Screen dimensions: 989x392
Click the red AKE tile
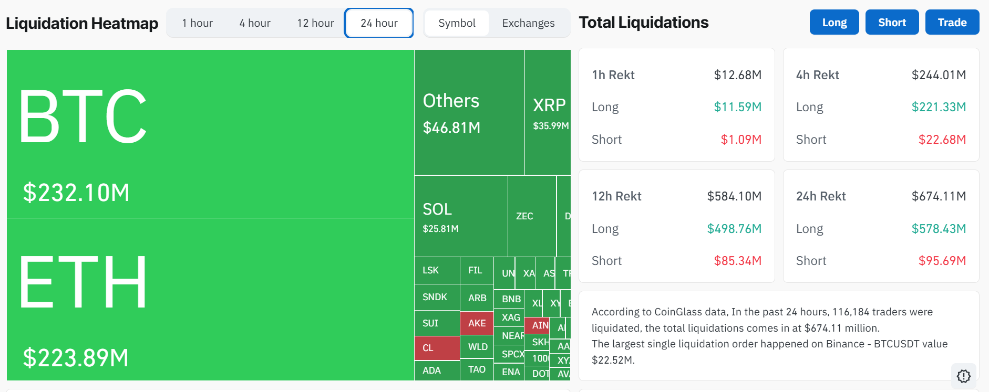(477, 323)
